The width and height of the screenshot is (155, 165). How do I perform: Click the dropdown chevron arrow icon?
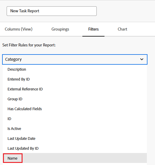[142, 59]
